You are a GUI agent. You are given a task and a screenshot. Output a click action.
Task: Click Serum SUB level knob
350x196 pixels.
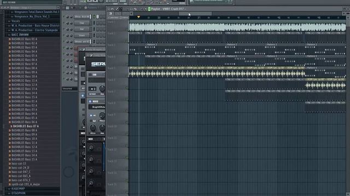(x=102, y=88)
